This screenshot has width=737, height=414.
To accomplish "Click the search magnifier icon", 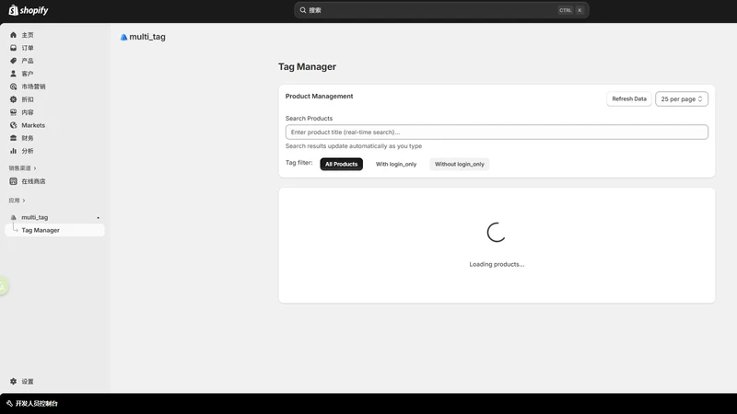I will [x=303, y=10].
